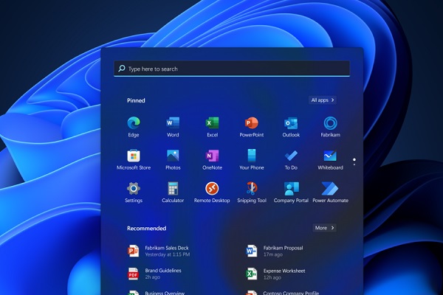Open Your Phone app
This screenshot has width=443, height=295.
[252, 159]
